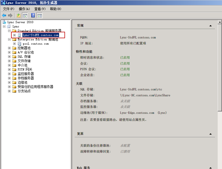Click the Lync Server 2010 root node icon
Screen dimensions: 222x169
(x=4, y=22)
